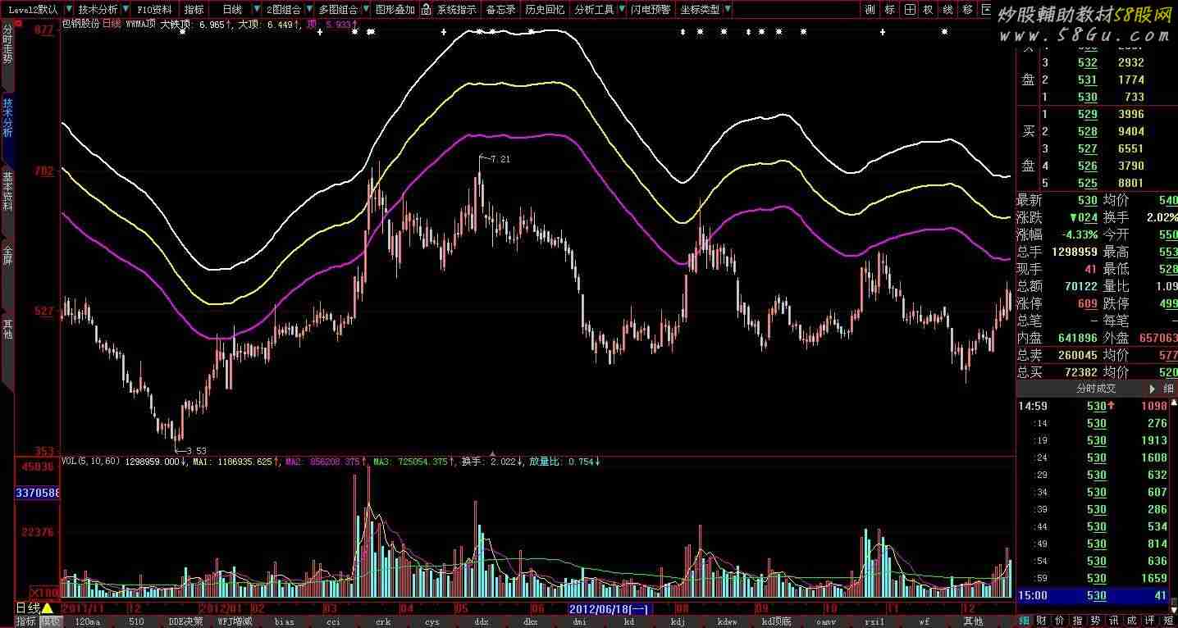Select the DDE决策 indicator tab

pos(185,621)
